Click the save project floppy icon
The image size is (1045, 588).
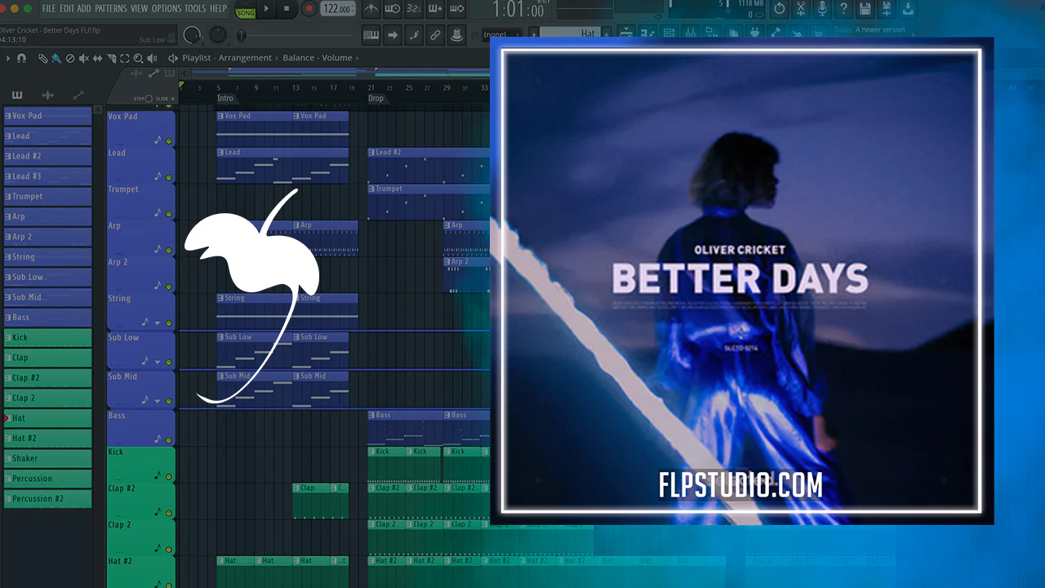865,9
